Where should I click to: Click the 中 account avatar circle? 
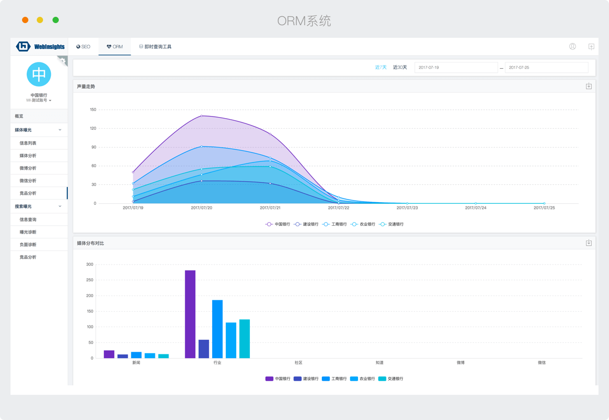[39, 75]
